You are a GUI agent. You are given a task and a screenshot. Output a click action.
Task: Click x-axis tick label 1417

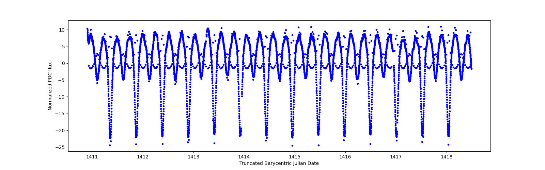pyautogui.click(x=396, y=157)
